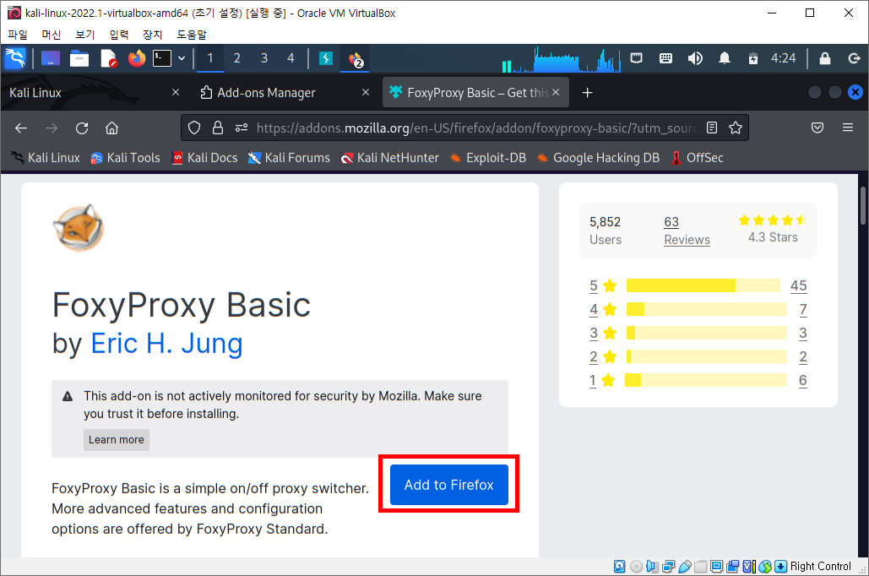Switch to workspace 2
The image size is (869, 576).
click(236, 58)
